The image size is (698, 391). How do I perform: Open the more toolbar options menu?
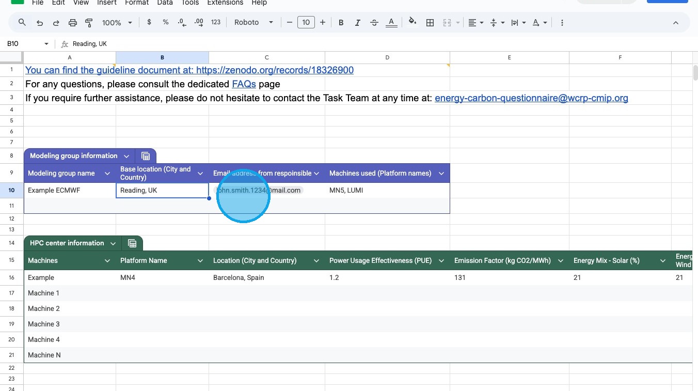tap(562, 23)
